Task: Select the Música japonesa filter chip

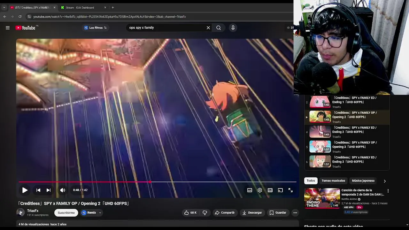Action: tap(363, 181)
